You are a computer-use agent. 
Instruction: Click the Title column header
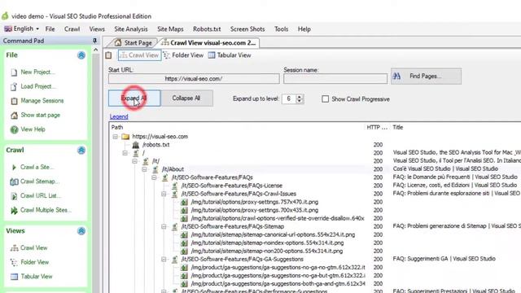coord(398,127)
